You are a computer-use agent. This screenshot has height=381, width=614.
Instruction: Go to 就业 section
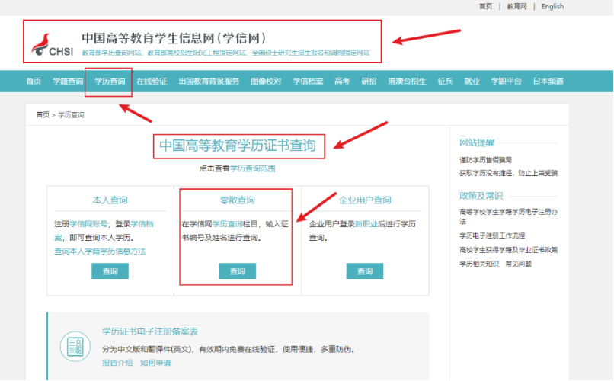(x=472, y=81)
